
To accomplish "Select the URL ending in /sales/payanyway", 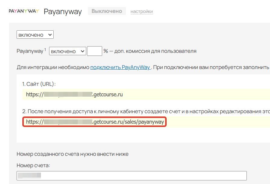I will coord(95,122).
